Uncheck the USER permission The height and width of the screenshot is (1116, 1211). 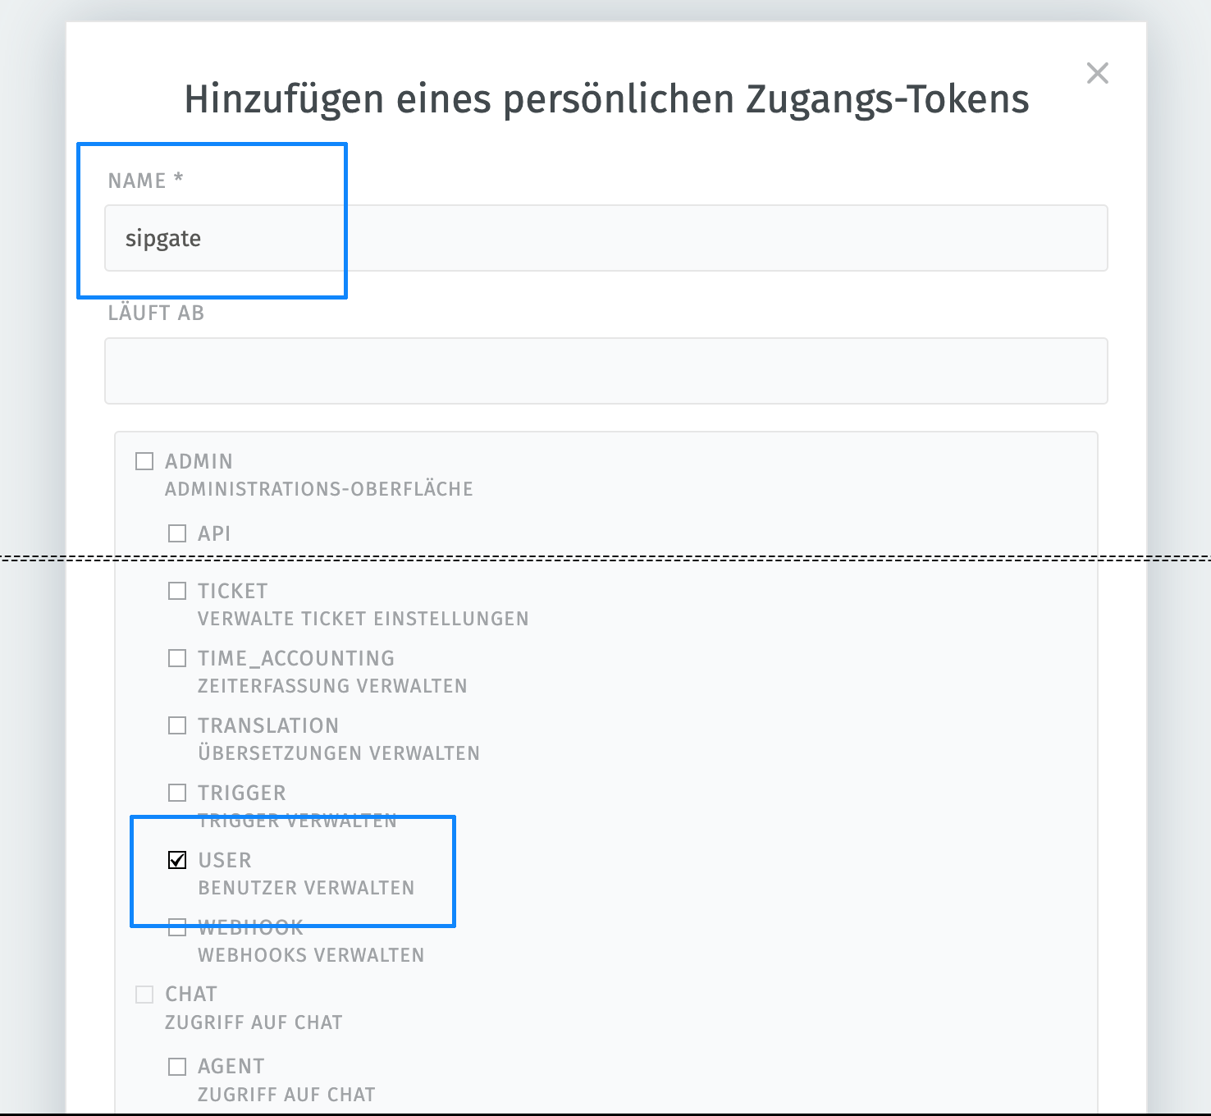(x=176, y=859)
